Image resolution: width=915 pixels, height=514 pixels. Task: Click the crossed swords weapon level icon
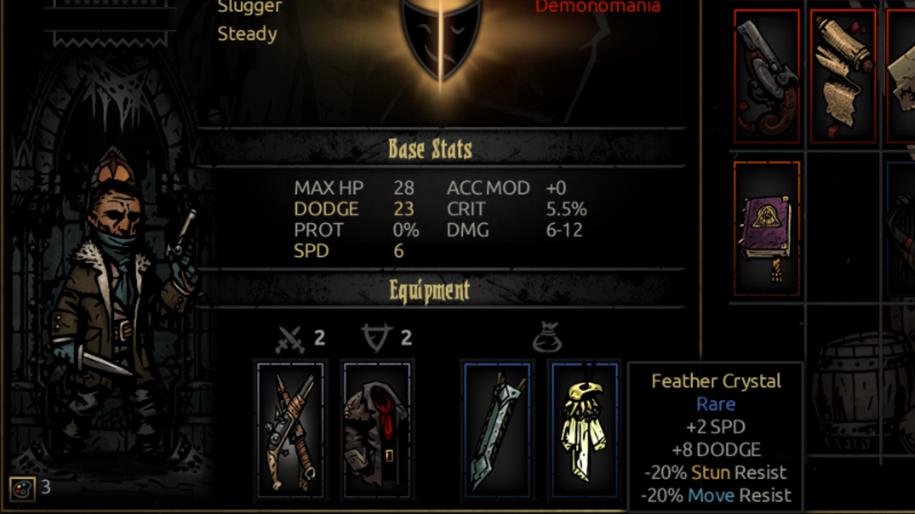pyautogui.click(x=290, y=339)
